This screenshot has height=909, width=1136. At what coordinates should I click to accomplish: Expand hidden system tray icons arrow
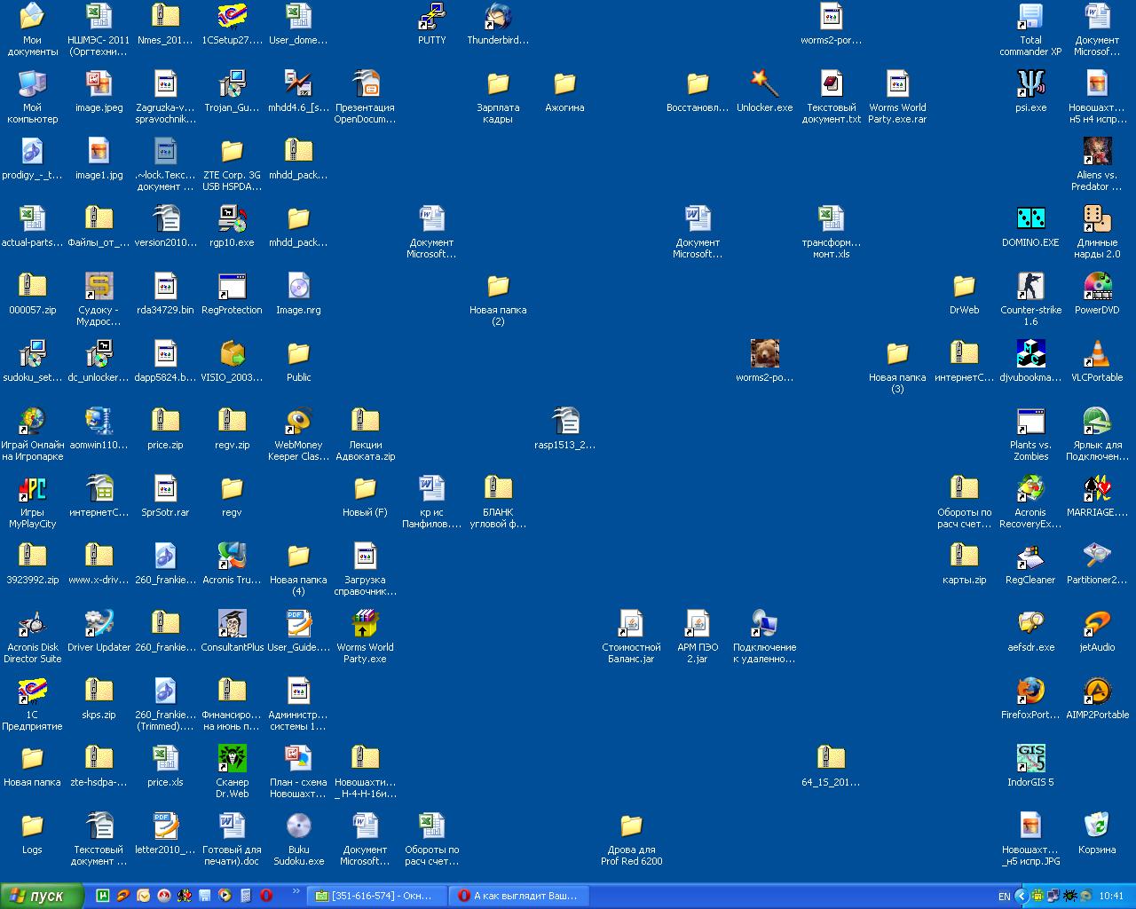(1021, 897)
